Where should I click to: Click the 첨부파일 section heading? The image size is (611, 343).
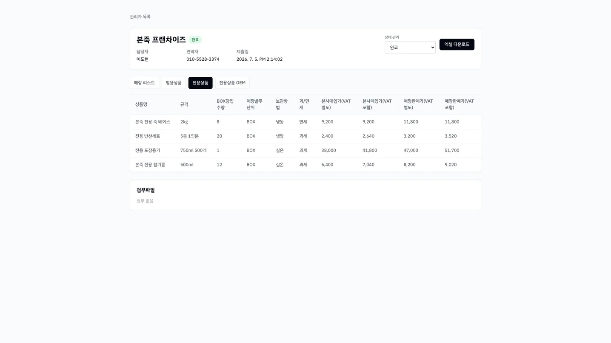[146, 191]
